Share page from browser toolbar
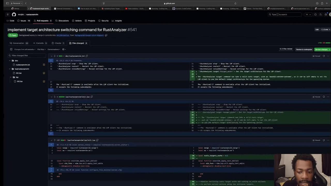Screen dimensions: 331x186 coord(322,3)
